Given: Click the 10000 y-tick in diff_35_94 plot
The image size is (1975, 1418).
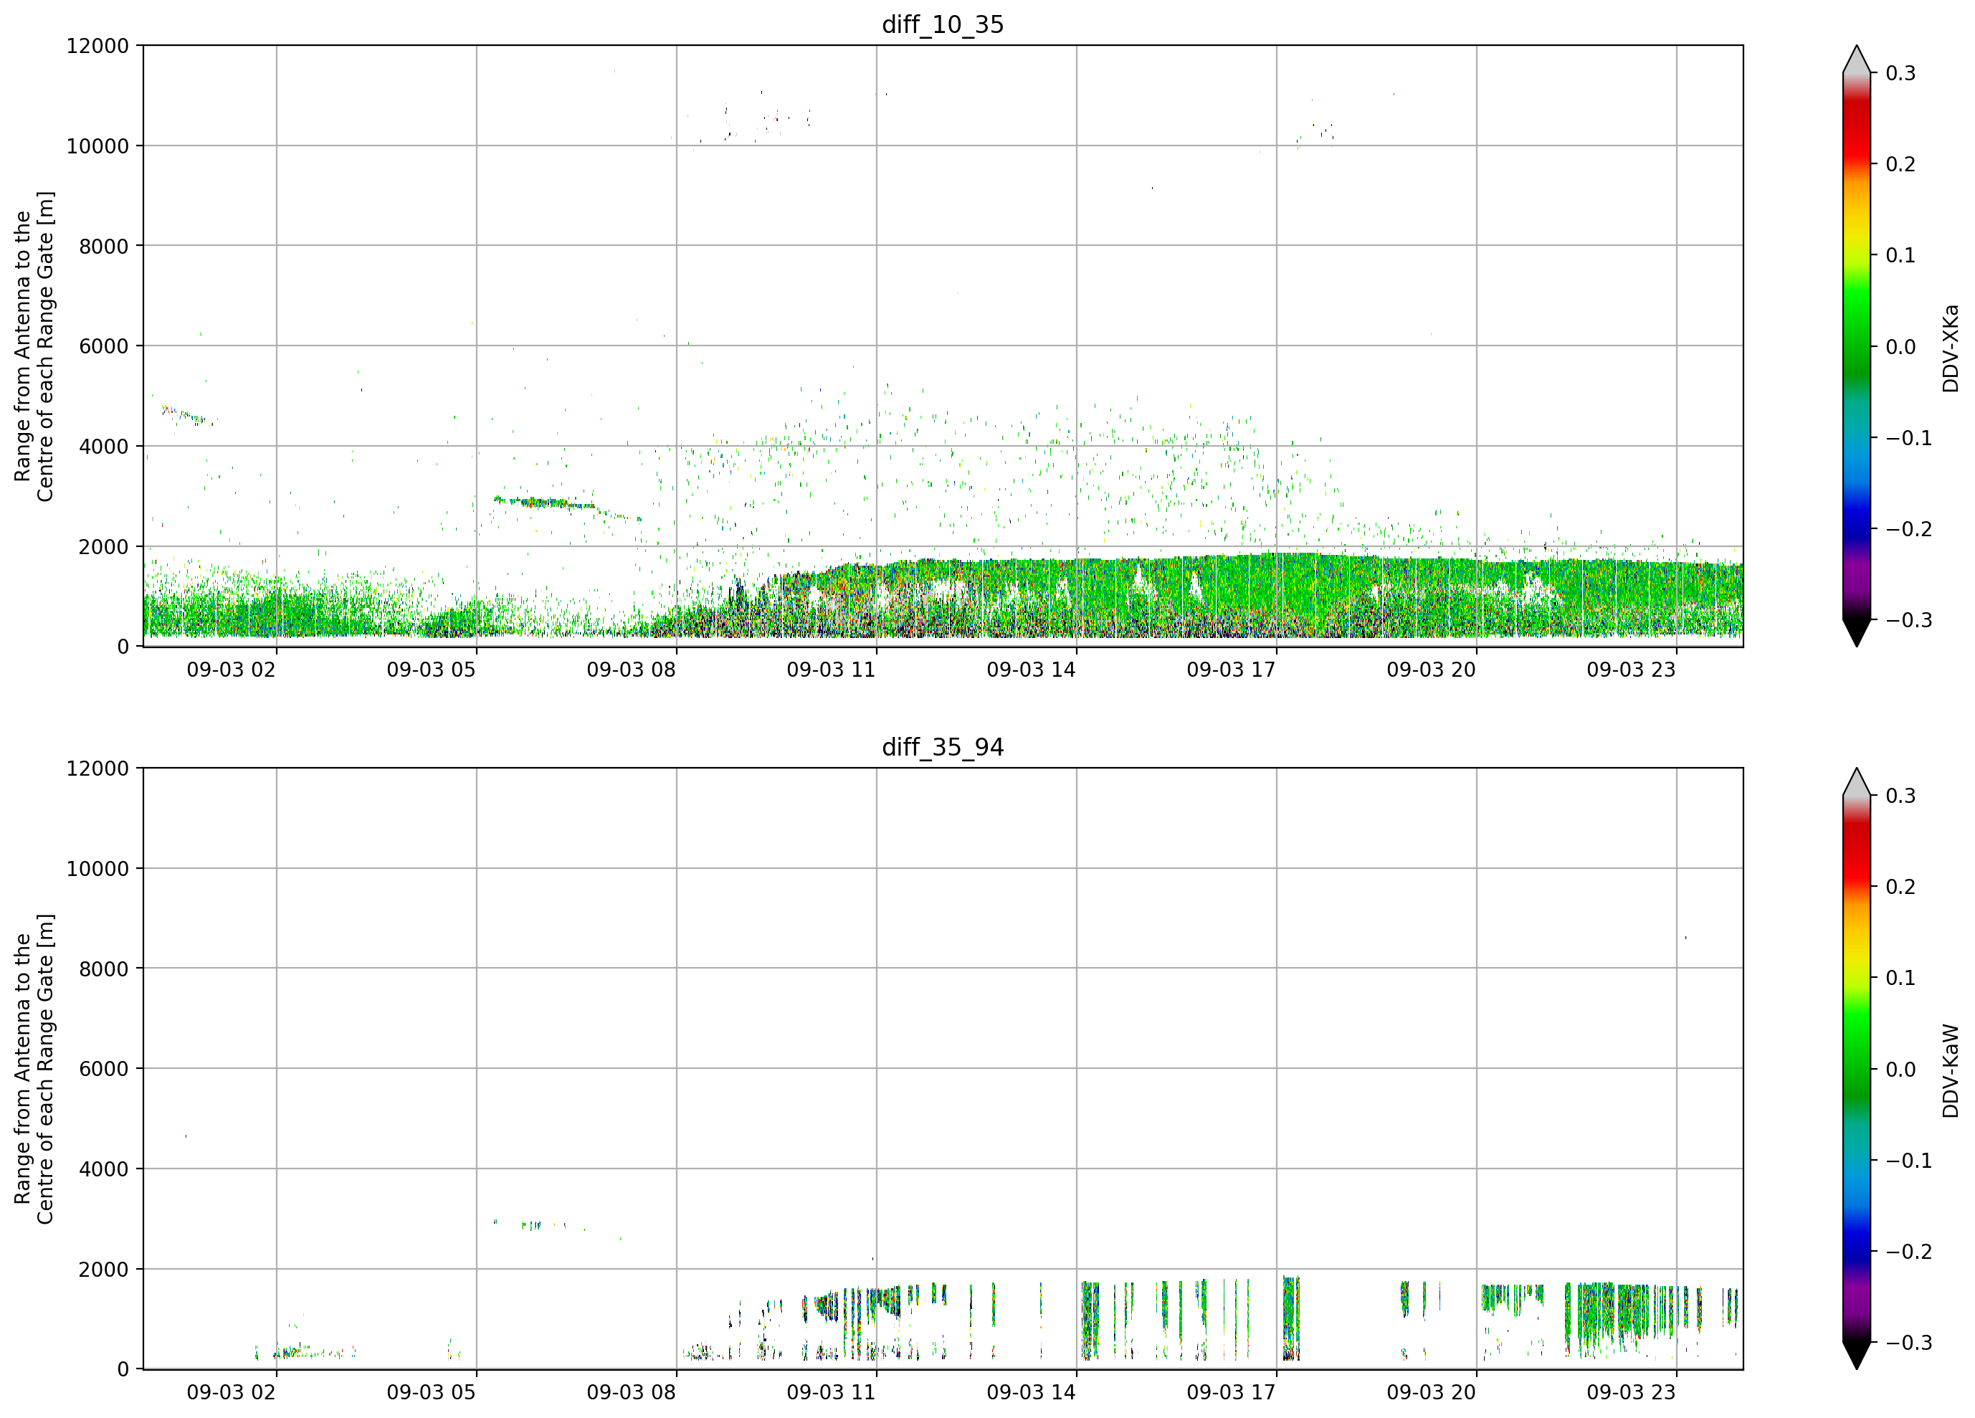Looking at the screenshot, I should coord(97,870).
